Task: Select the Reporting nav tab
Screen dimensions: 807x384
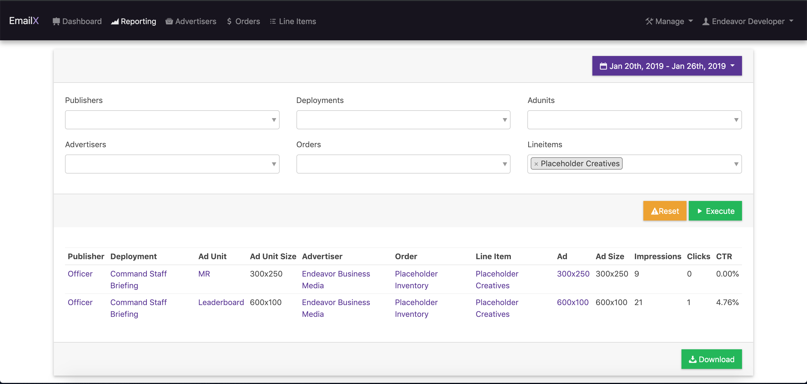Action: click(134, 21)
